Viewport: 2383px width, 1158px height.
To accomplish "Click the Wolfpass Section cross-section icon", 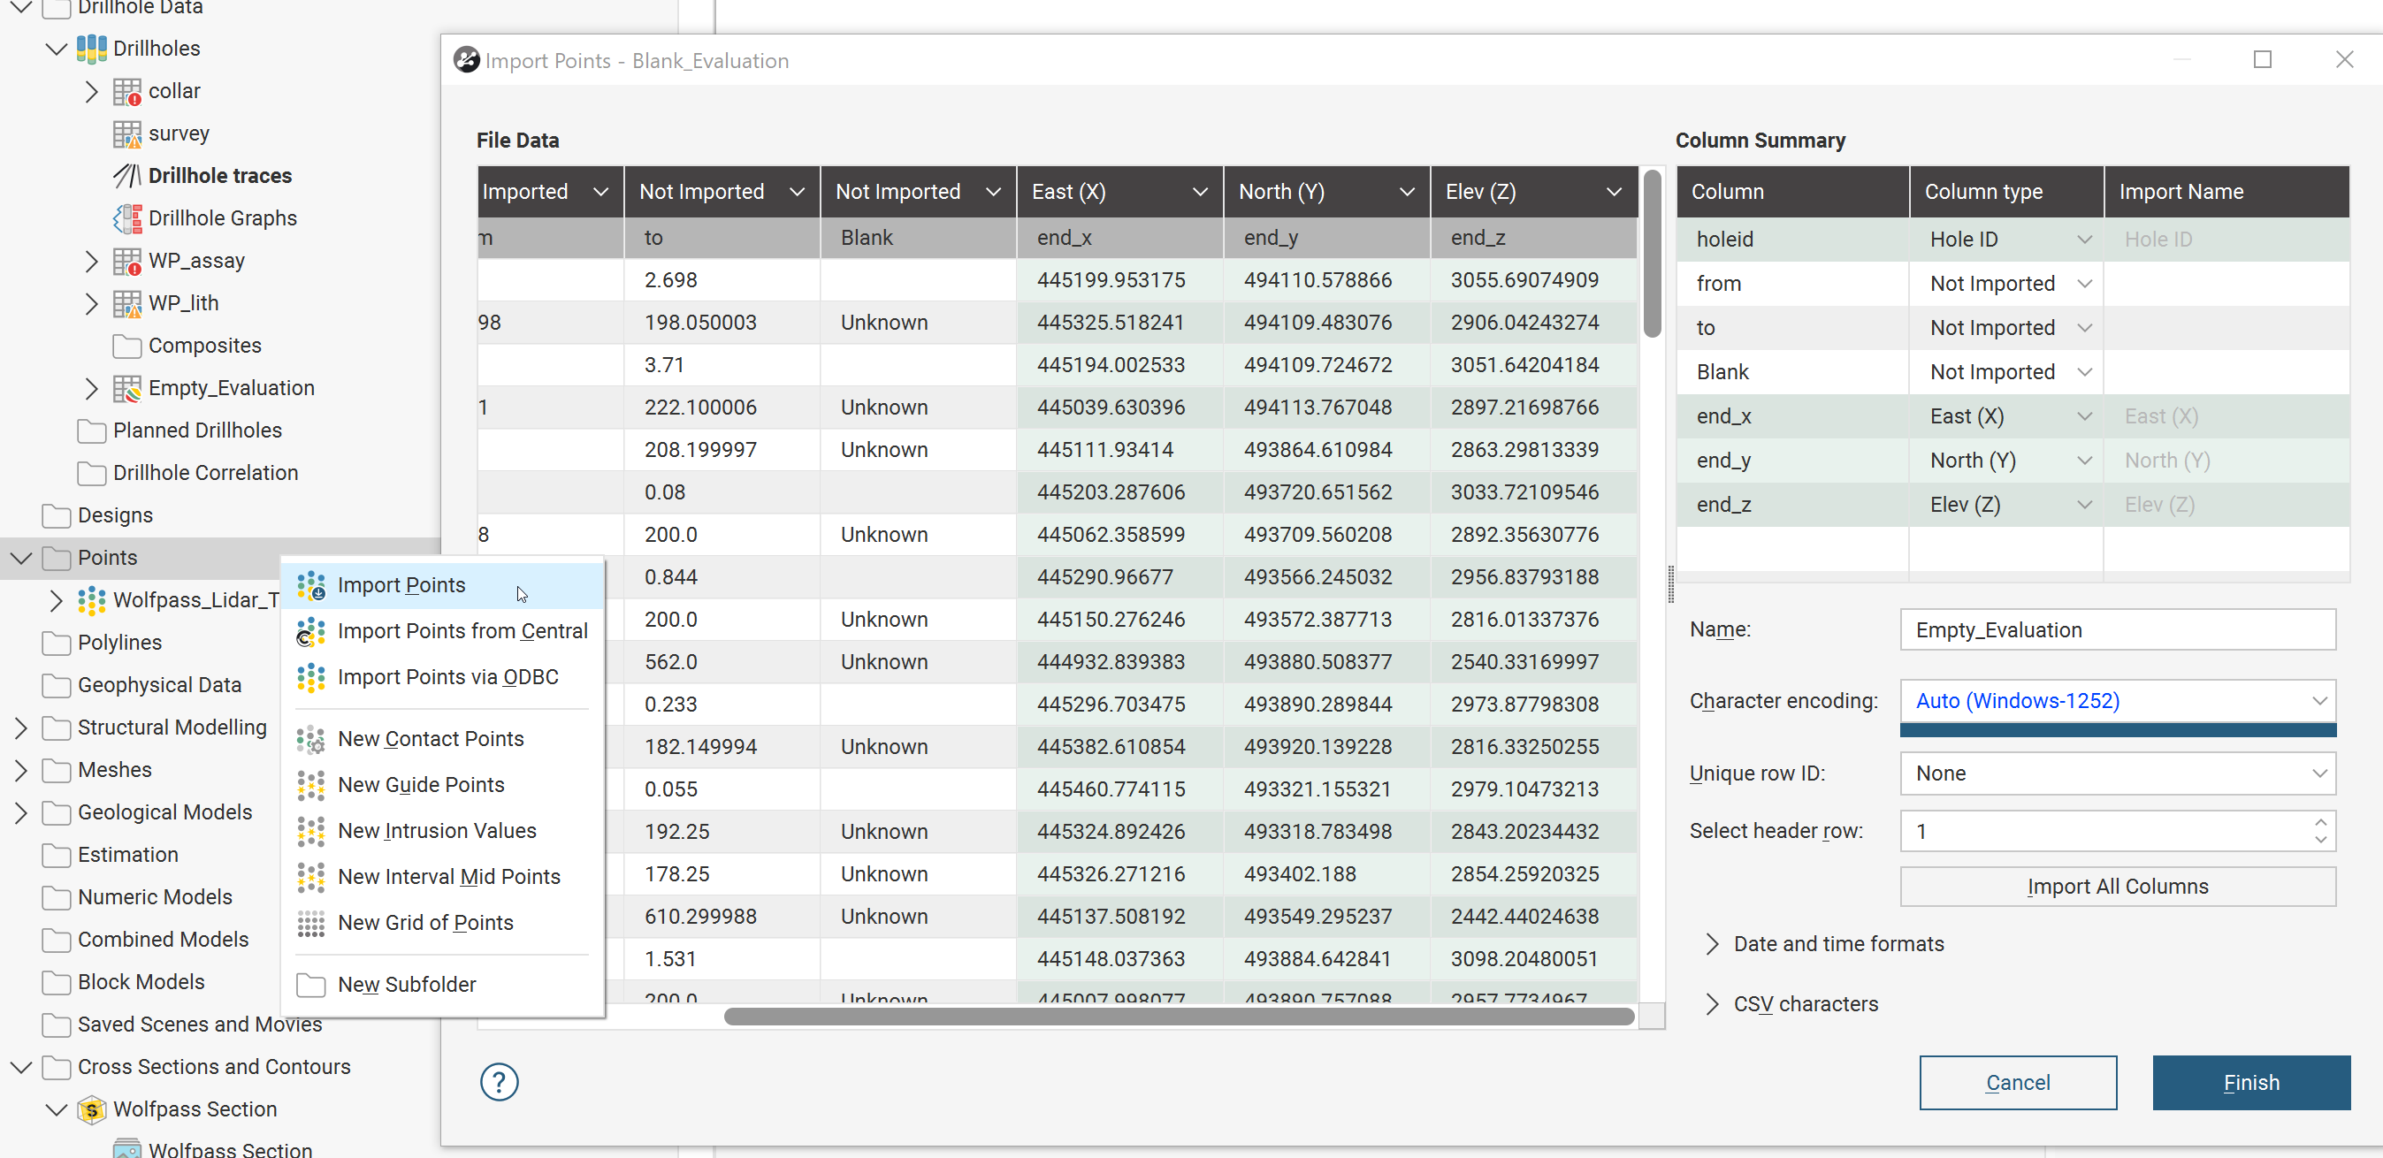I will point(92,1109).
